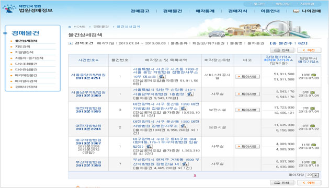This screenshot has width=329, height=189.
Task: Click the 이전 button below the pagination row
Action: point(309,183)
